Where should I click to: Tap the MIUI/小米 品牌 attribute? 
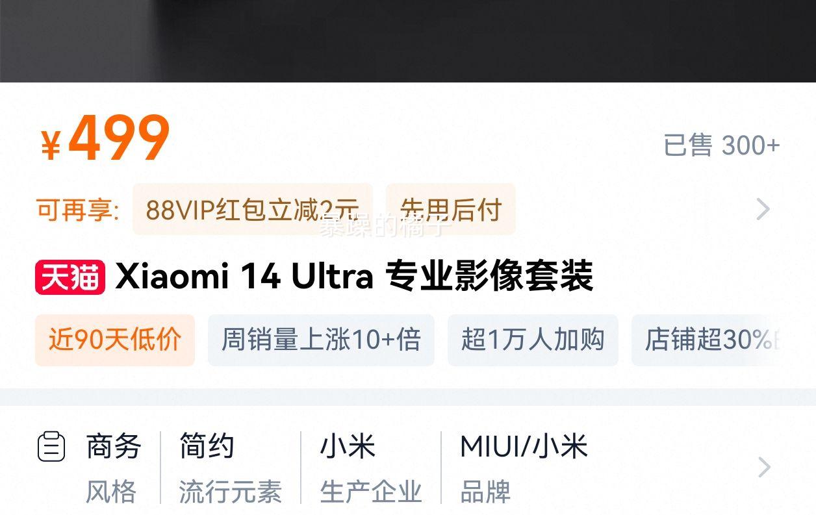tap(524, 468)
